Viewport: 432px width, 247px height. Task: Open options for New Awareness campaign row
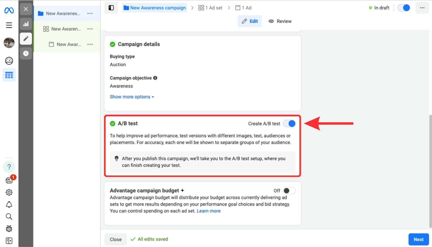click(x=90, y=13)
